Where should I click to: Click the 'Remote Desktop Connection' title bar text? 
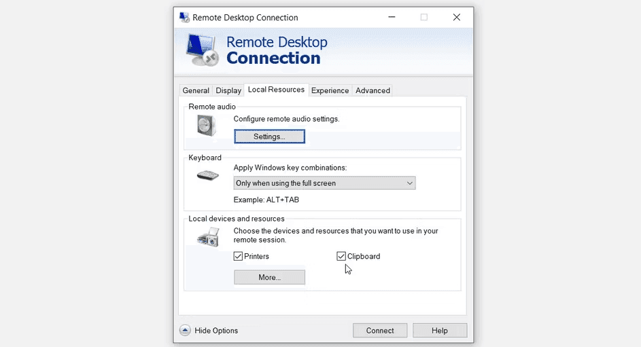click(x=245, y=18)
